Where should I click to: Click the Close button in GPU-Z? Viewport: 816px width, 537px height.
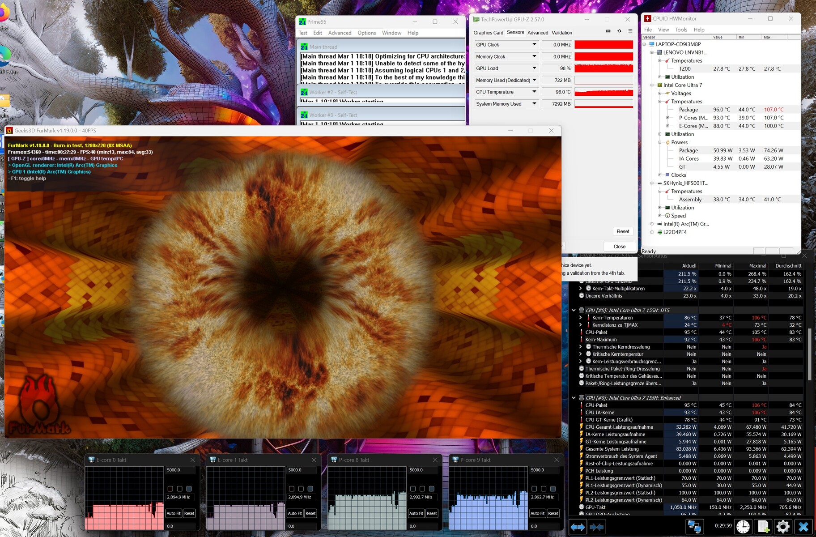pos(619,247)
